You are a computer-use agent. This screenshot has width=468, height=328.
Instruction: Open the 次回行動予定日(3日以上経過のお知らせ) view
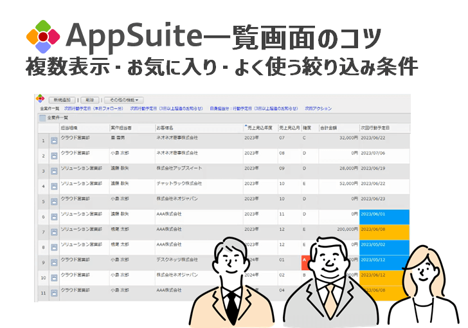click(x=166, y=109)
